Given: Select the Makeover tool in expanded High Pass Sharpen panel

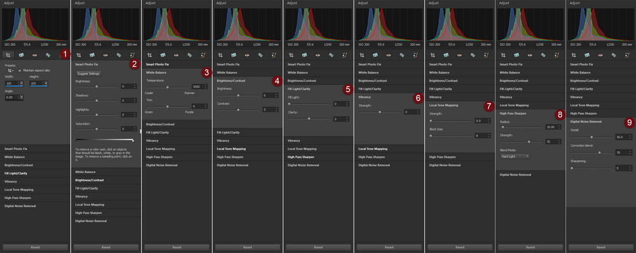Looking at the screenshot, I should pyautogui.click(x=543, y=55).
